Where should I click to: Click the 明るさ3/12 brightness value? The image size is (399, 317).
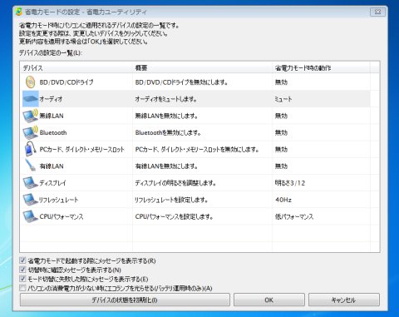click(290, 183)
